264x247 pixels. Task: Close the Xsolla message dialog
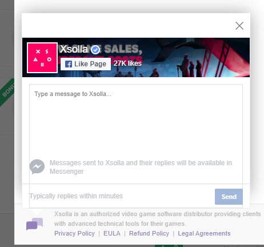coord(239,26)
